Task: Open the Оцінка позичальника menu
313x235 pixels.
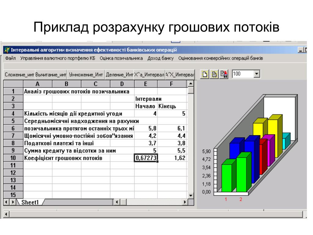Action: [121, 58]
